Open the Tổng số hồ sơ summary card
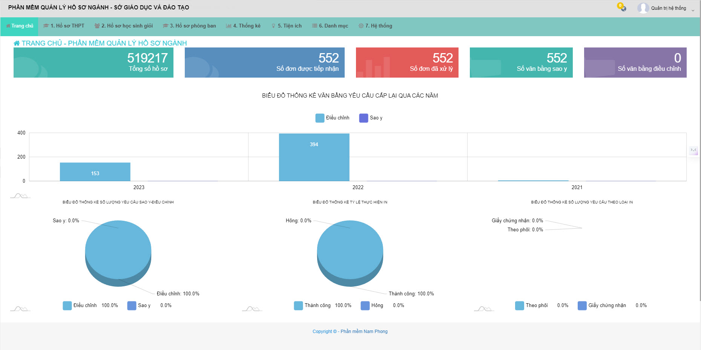This screenshot has height=350, width=701. coord(94,63)
